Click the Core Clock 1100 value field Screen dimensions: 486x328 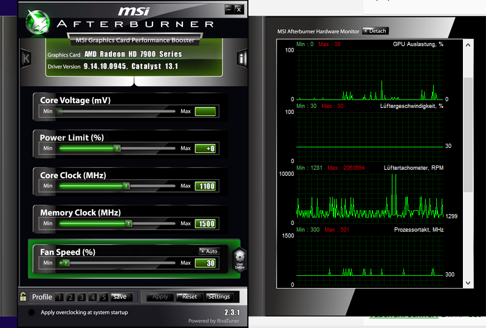point(205,186)
